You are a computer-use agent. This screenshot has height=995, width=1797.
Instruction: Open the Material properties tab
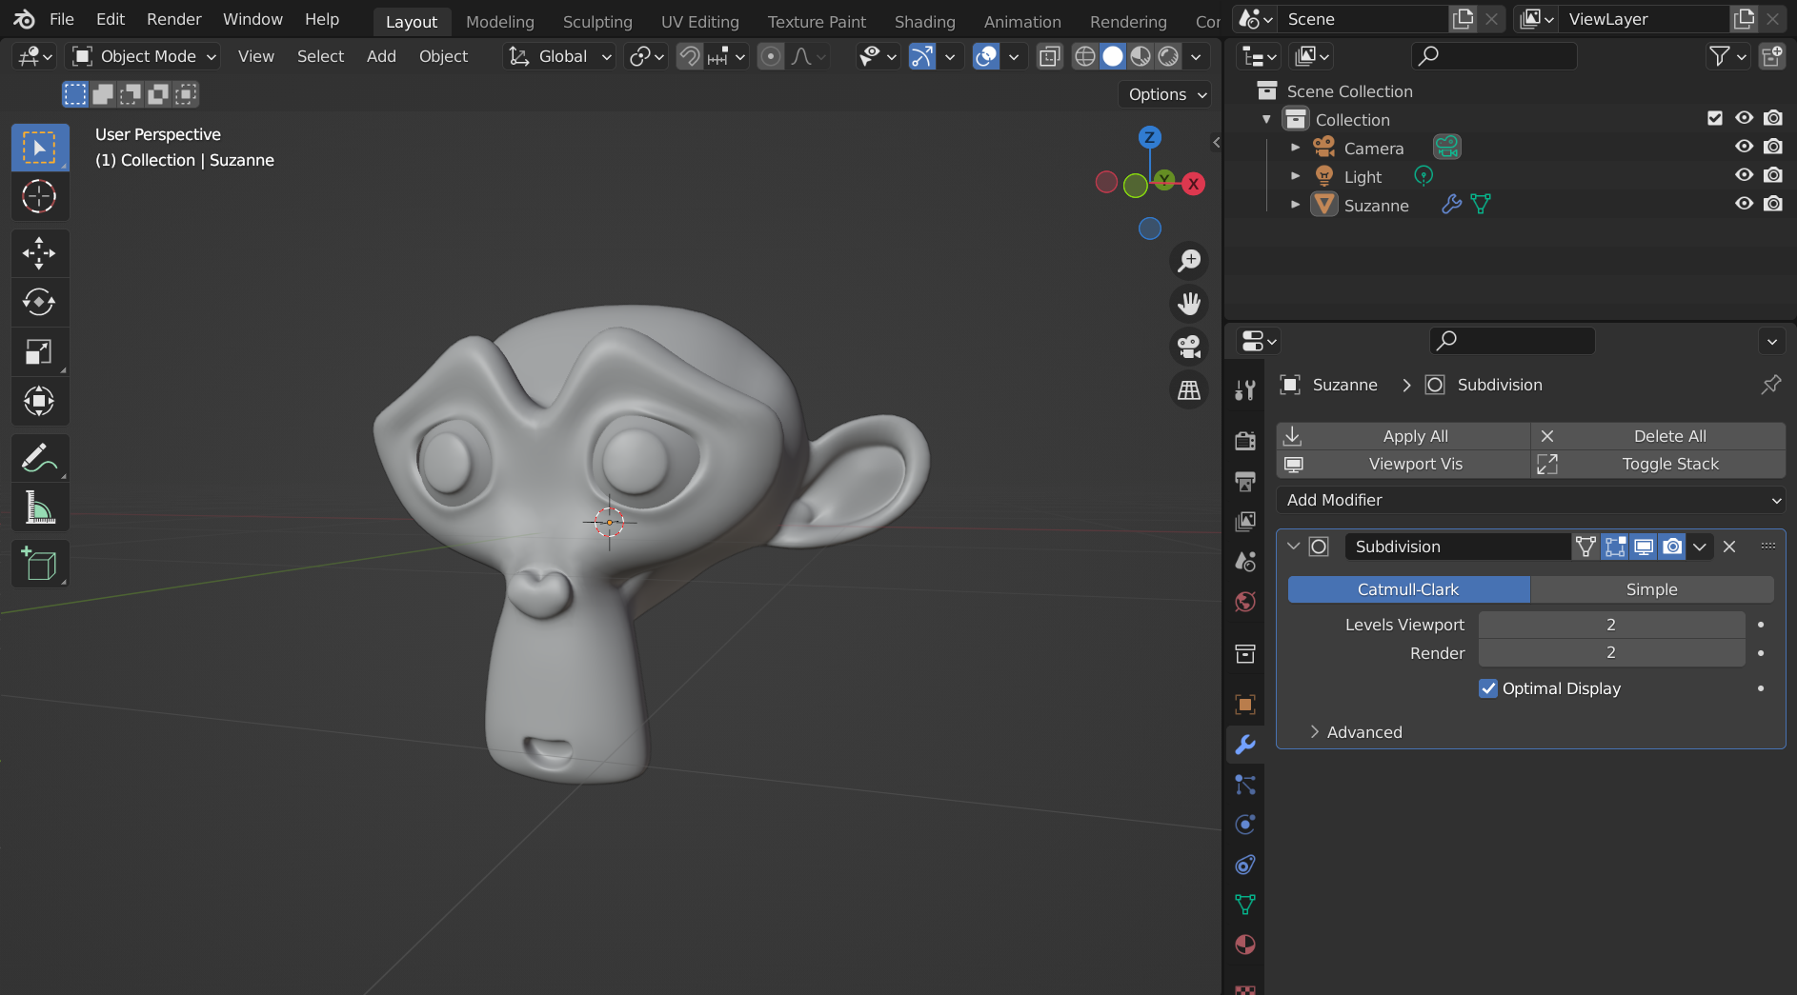(x=1245, y=945)
